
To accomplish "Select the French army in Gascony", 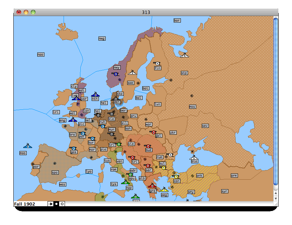I will (74, 148).
